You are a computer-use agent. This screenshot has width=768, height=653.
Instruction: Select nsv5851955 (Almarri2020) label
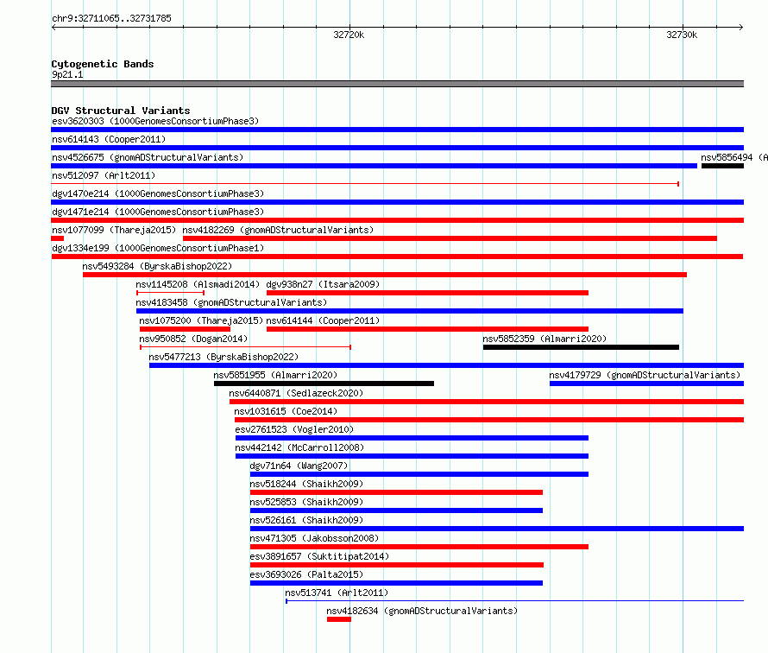[275, 375]
